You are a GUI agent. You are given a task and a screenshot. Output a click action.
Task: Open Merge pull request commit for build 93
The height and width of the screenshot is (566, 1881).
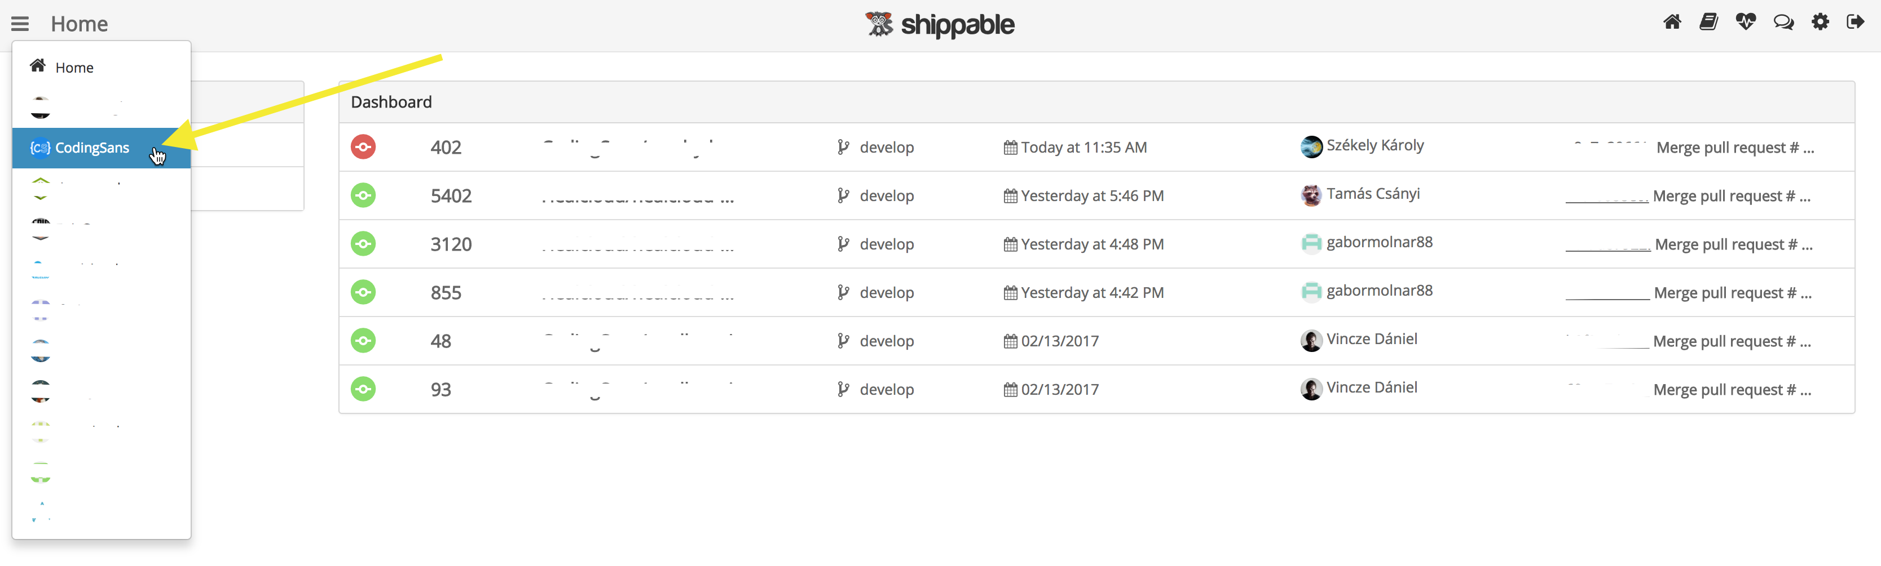[x=1732, y=390]
